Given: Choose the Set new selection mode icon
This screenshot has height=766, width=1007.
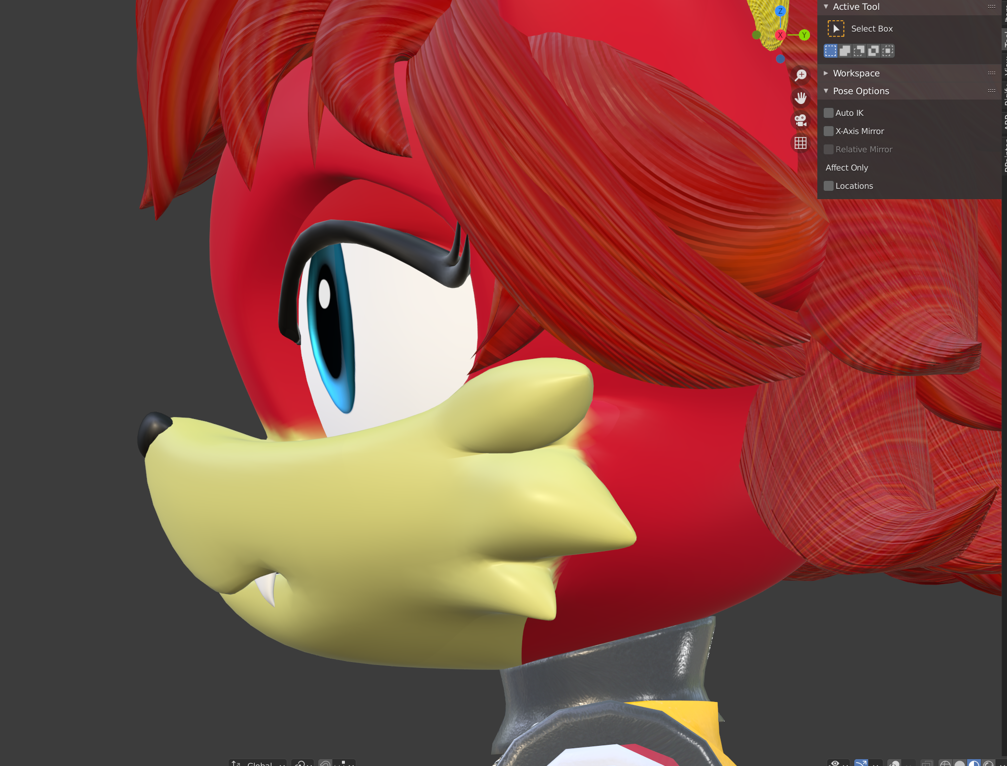Looking at the screenshot, I should [831, 51].
